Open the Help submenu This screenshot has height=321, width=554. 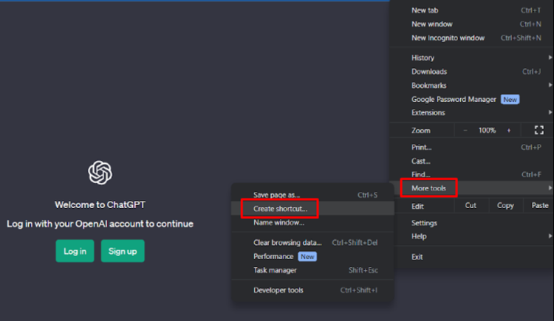pyautogui.click(x=419, y=236)
